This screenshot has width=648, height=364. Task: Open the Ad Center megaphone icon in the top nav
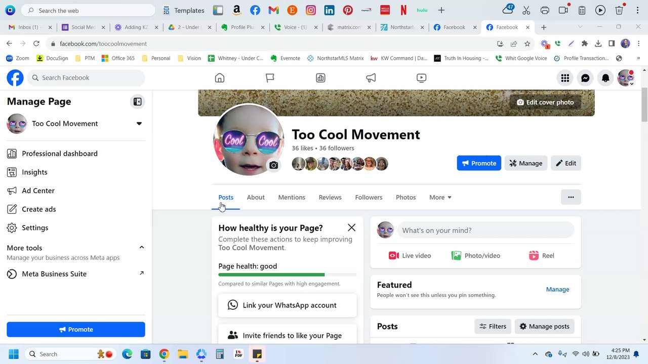371,78
